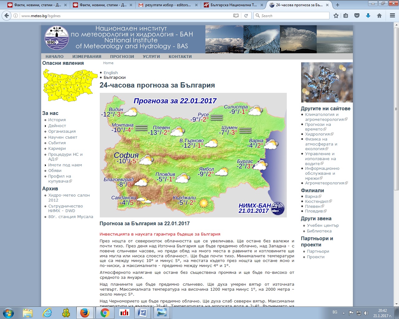
Task: Click the Home breadcrumb link
Action: [x=108, y=63]
